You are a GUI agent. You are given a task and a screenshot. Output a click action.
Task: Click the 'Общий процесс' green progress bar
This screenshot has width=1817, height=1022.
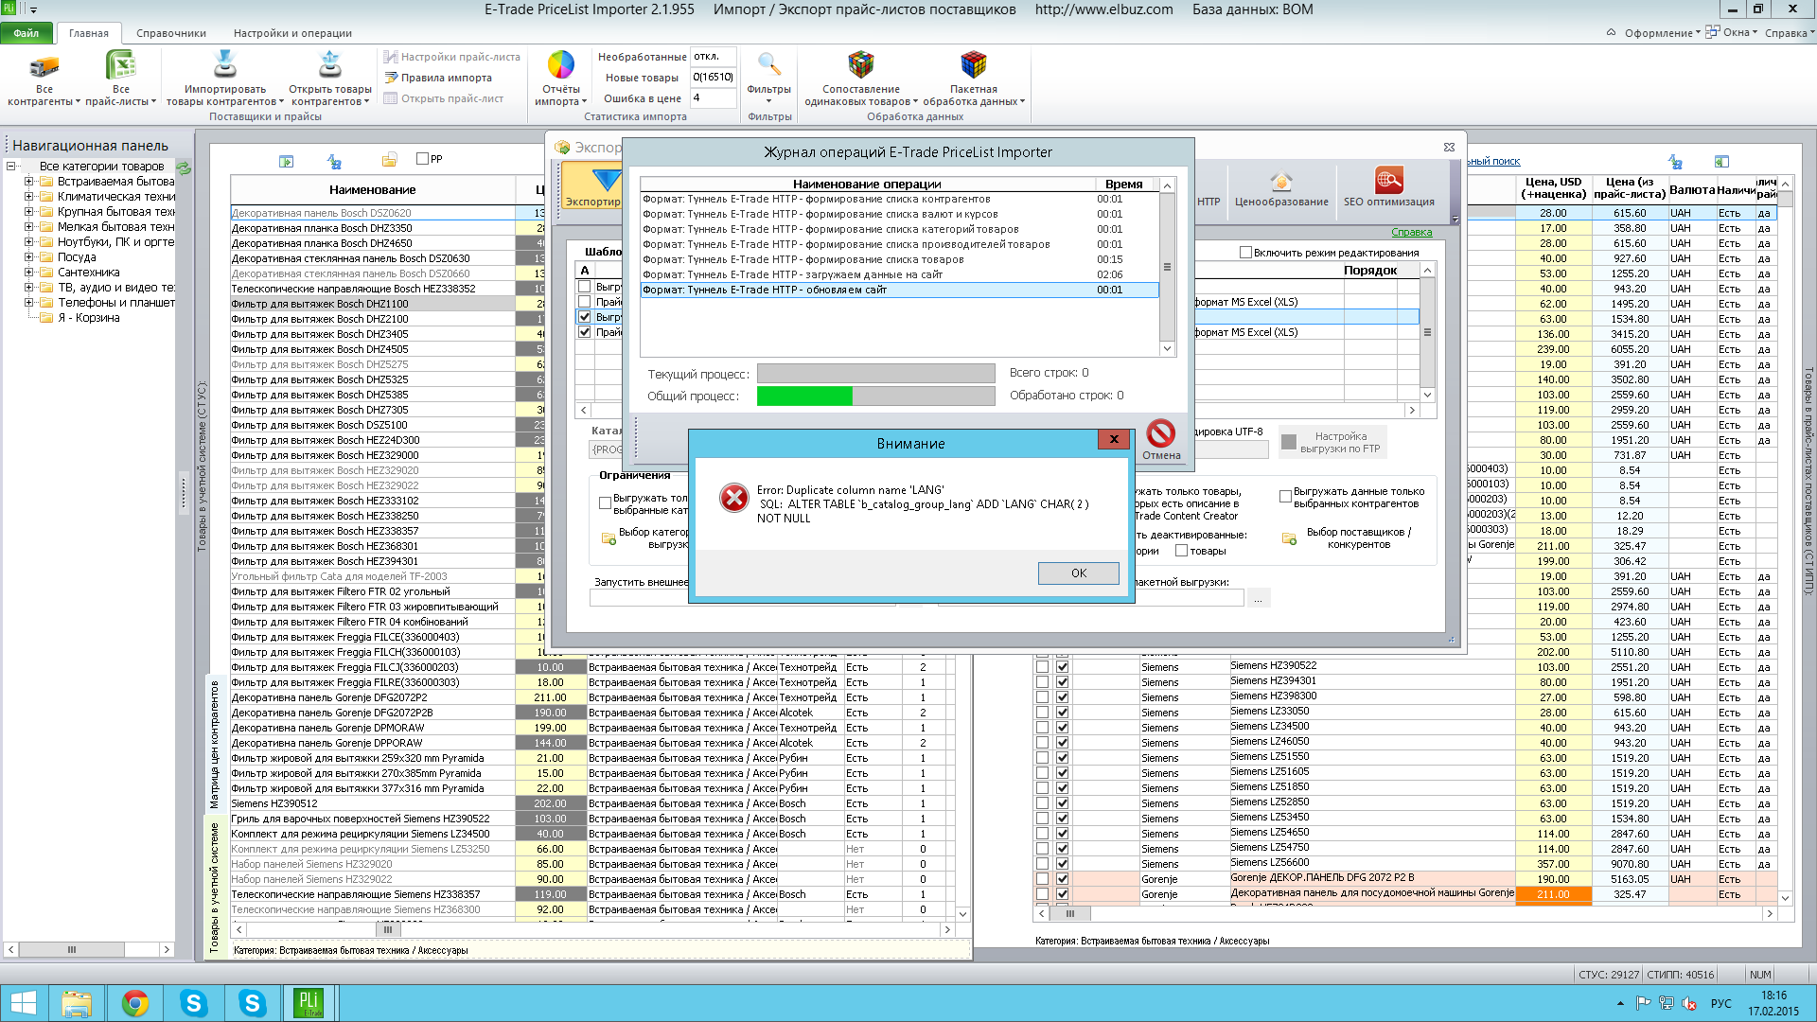(x=875, y=396)
